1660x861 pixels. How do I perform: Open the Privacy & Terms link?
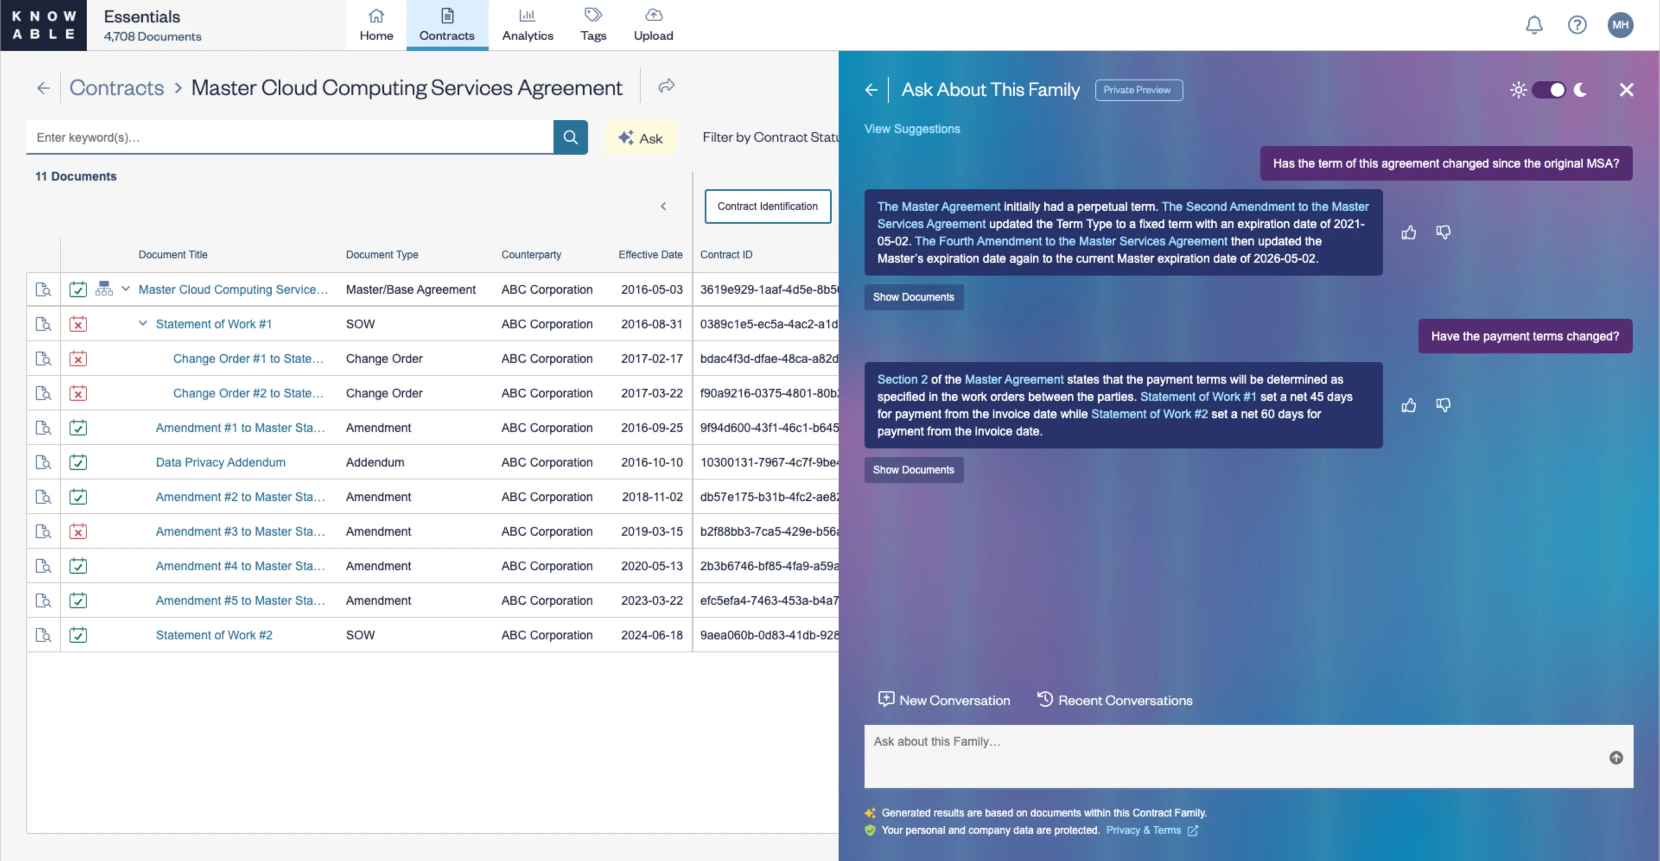pos(1143,830)
